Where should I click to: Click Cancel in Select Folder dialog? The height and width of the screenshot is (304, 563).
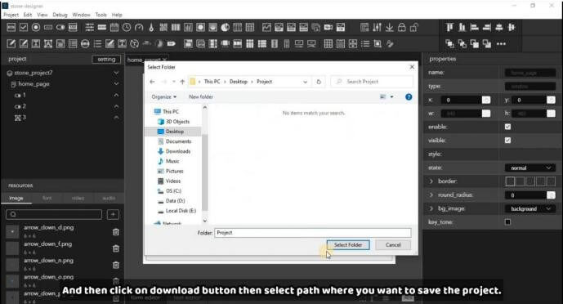393,245
